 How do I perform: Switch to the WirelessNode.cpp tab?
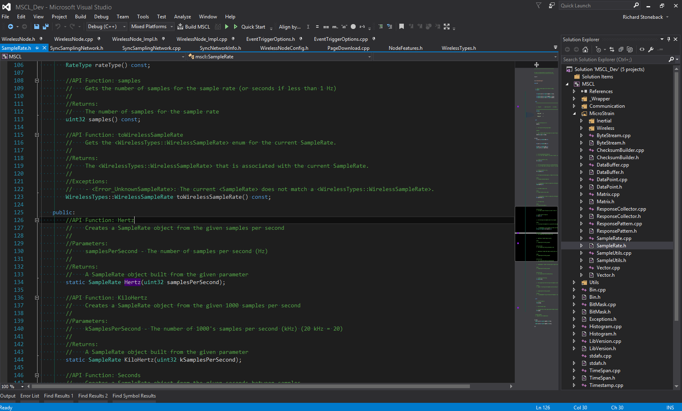(x=73, y=39)
